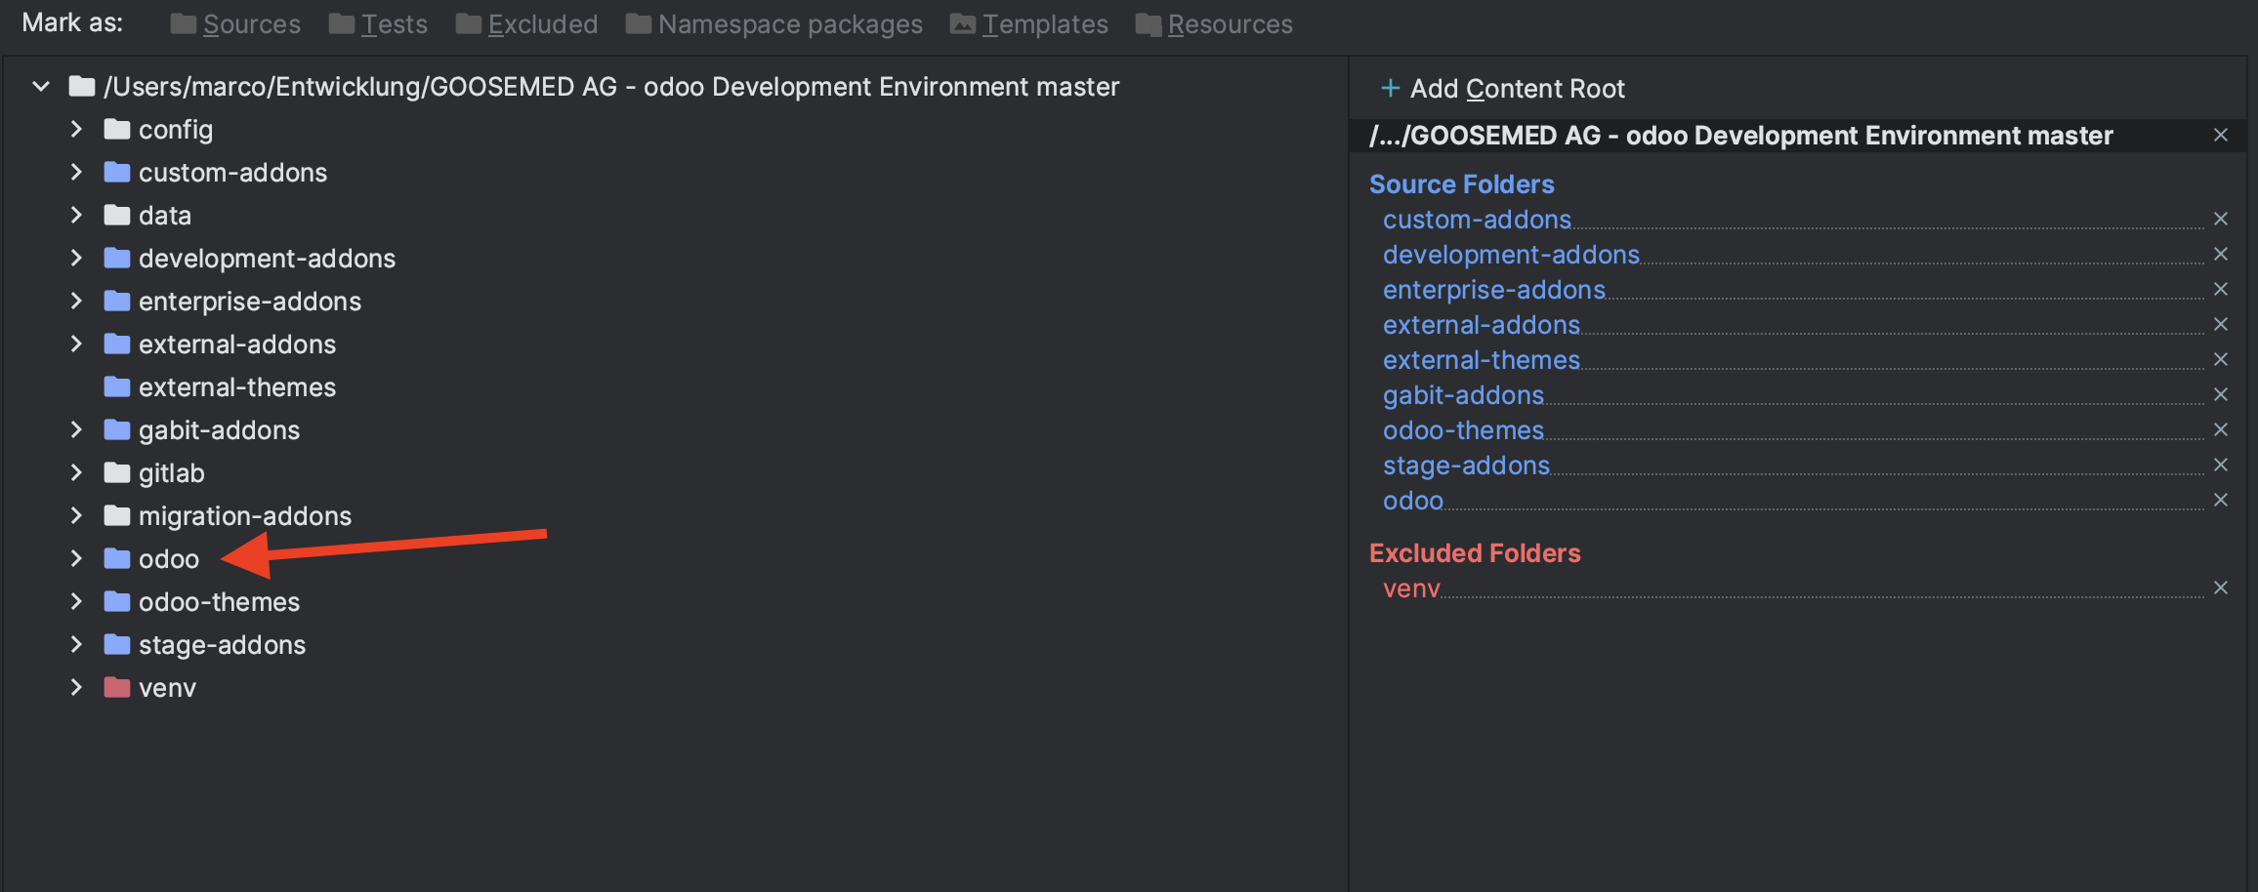Remove custom-addons from Source Folders
This screenshot has height=892, width=2258.
tap(2221, 219)
